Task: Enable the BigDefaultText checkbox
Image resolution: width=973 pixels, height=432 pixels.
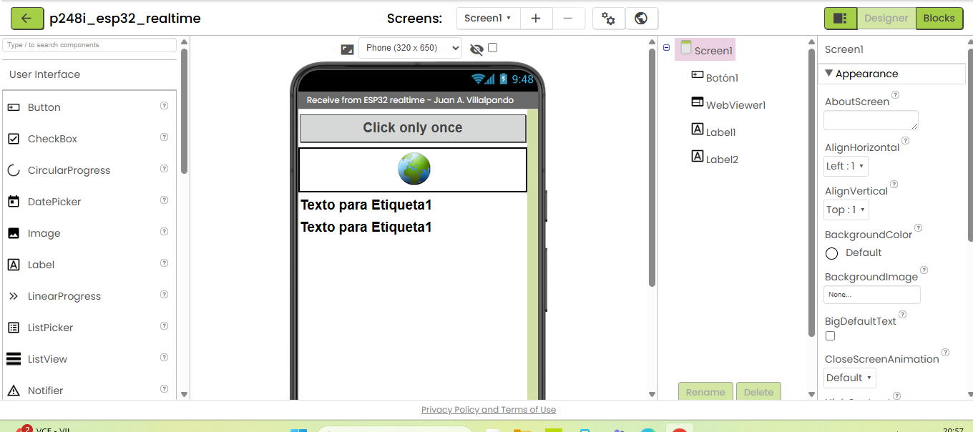Action: (830, 335)
